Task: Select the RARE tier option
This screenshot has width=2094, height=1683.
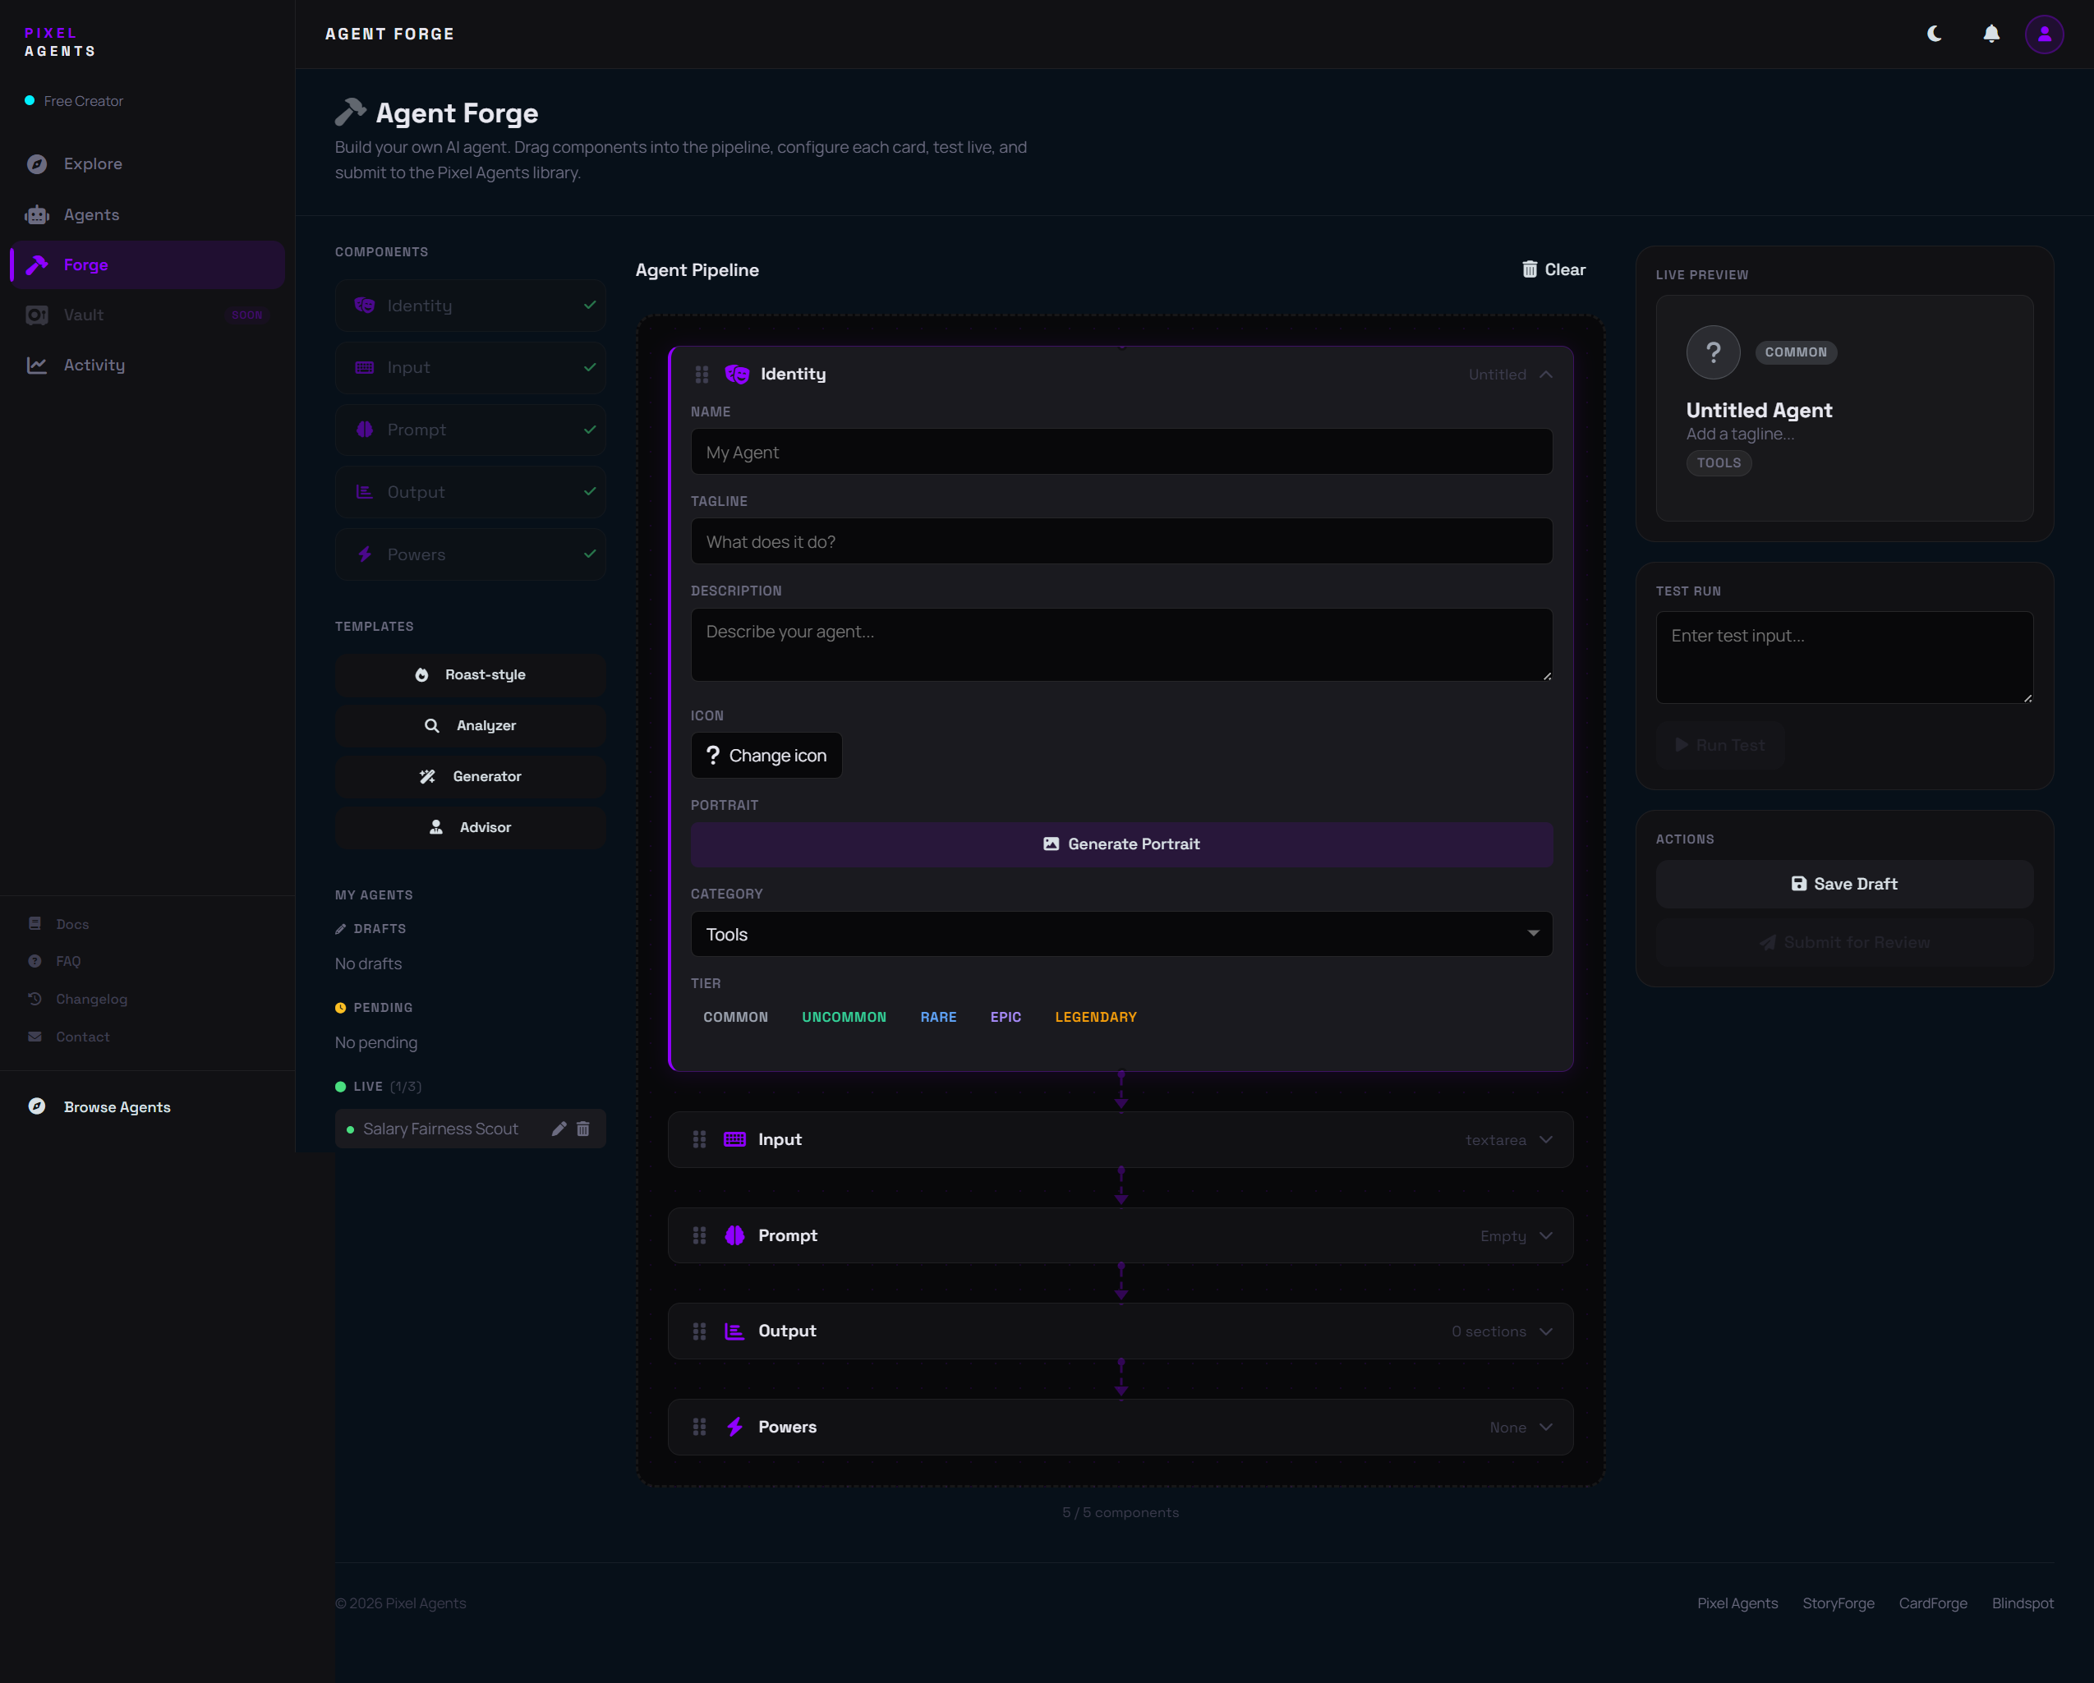Action: 937,1017
